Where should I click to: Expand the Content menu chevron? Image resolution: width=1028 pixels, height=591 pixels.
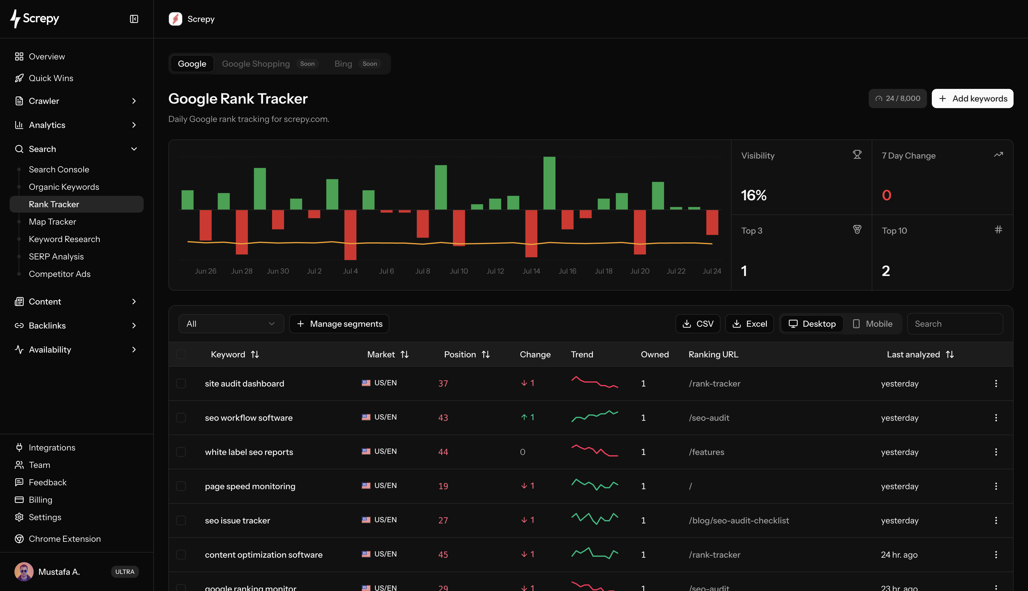click(134, 302)
